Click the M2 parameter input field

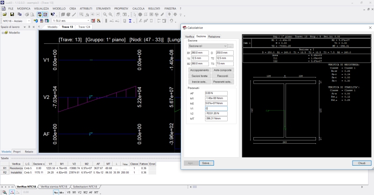tap(216, 103)
